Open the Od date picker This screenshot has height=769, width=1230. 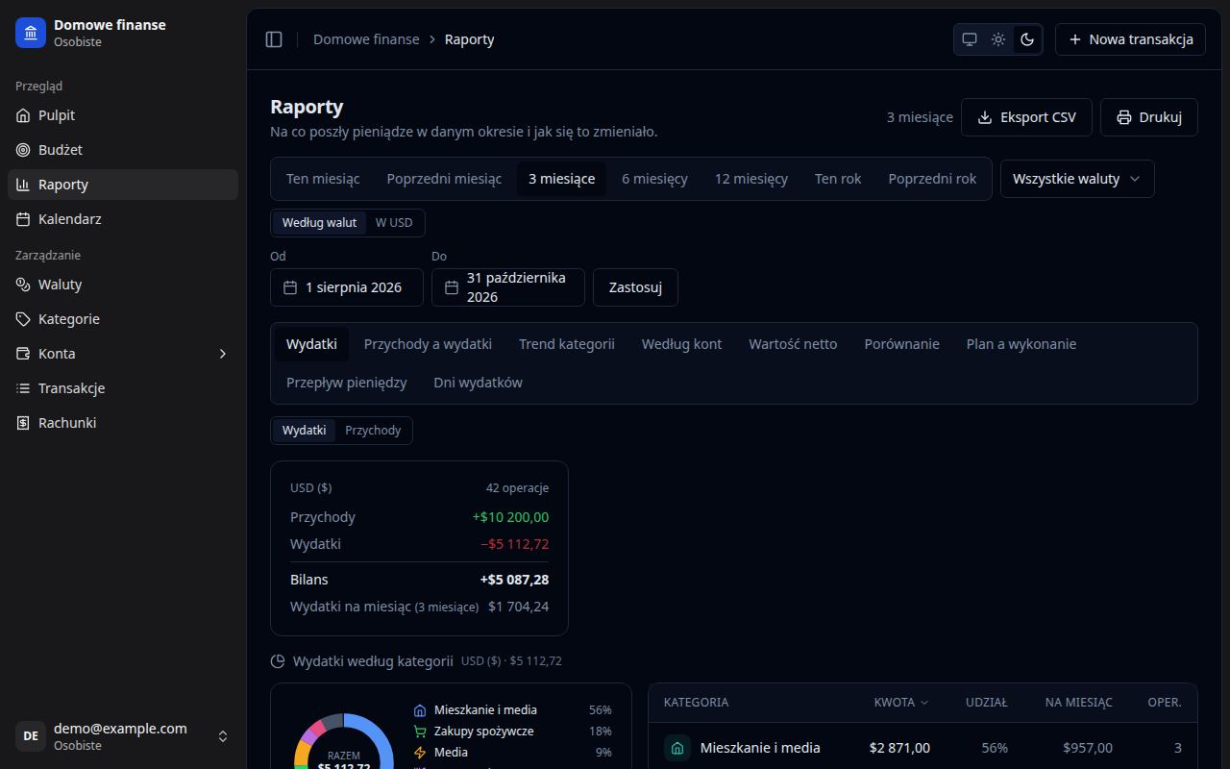coord(347,287)
